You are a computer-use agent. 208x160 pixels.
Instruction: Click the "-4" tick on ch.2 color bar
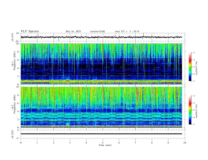click(194, 103)
